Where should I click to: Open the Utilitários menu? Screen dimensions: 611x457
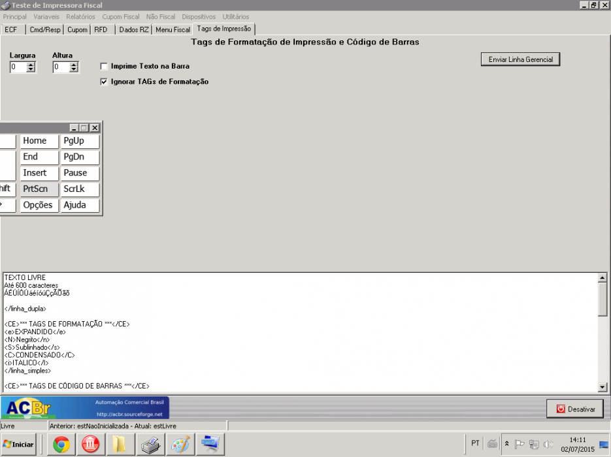236,17
